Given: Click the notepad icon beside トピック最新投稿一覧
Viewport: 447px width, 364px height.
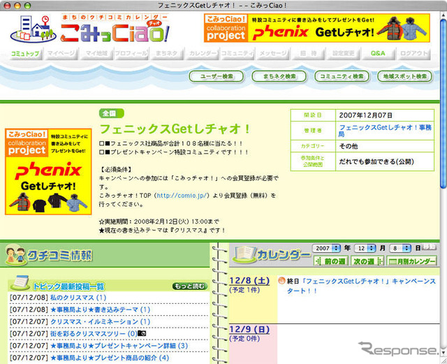Looking at the screenshot, I should point(20,283).
